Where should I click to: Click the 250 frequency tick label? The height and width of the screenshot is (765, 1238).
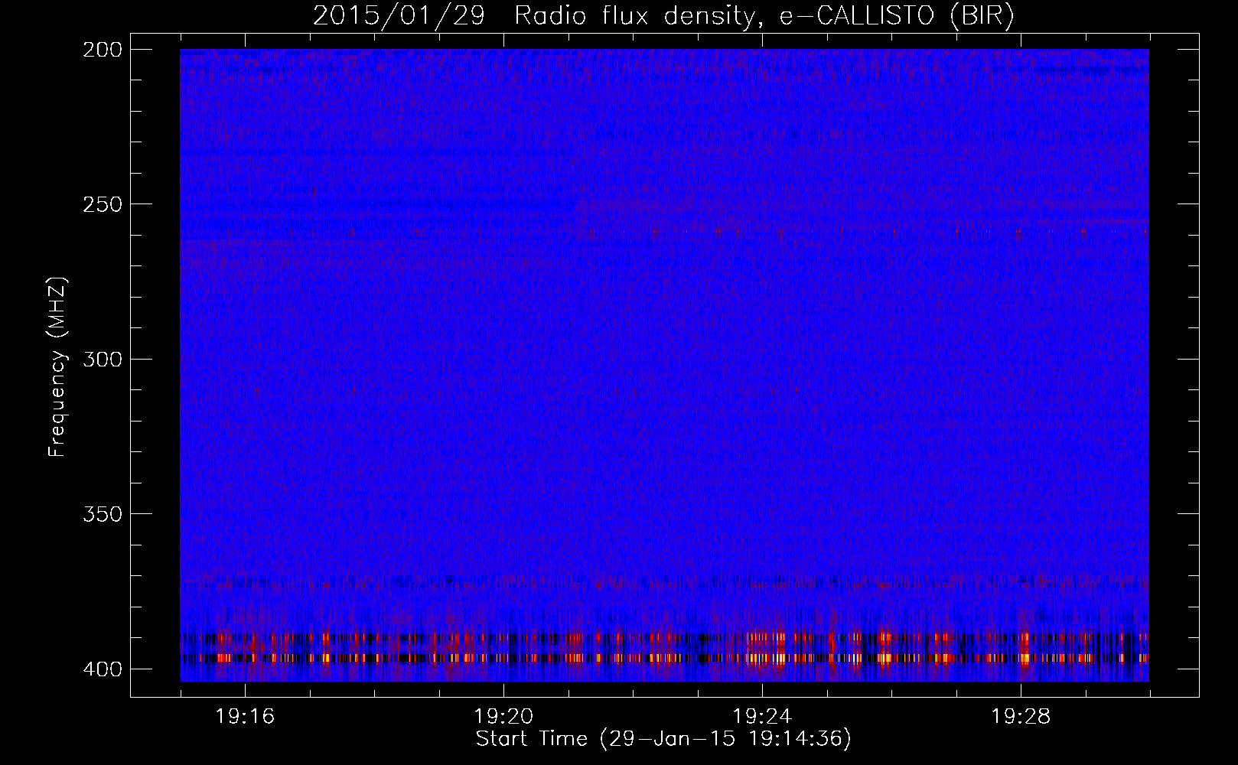pos(102,204)
